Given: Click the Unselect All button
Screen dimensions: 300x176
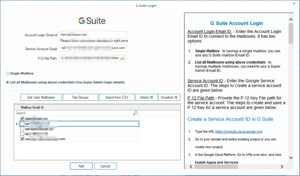Looking at the screenshot, I should coord(169,97).
